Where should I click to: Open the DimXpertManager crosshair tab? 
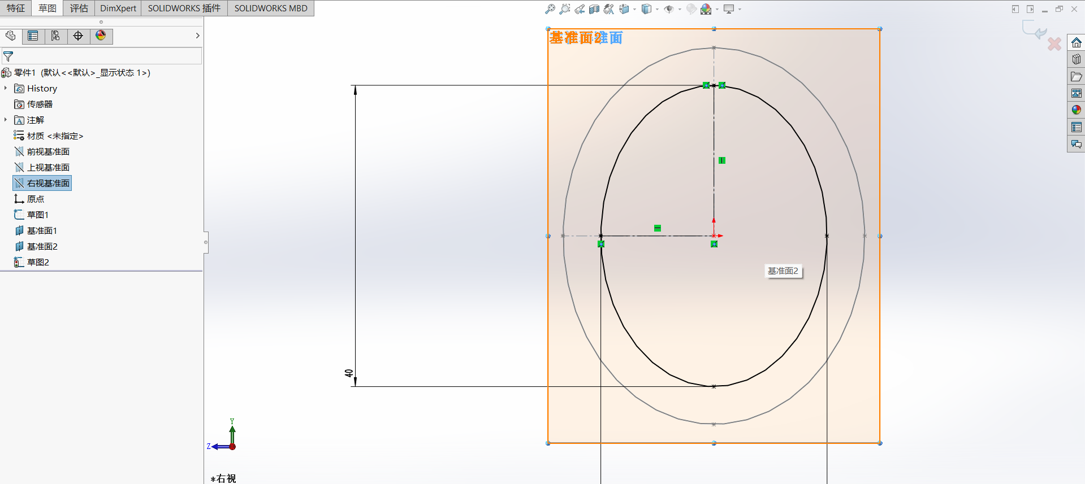coord(78,36)
